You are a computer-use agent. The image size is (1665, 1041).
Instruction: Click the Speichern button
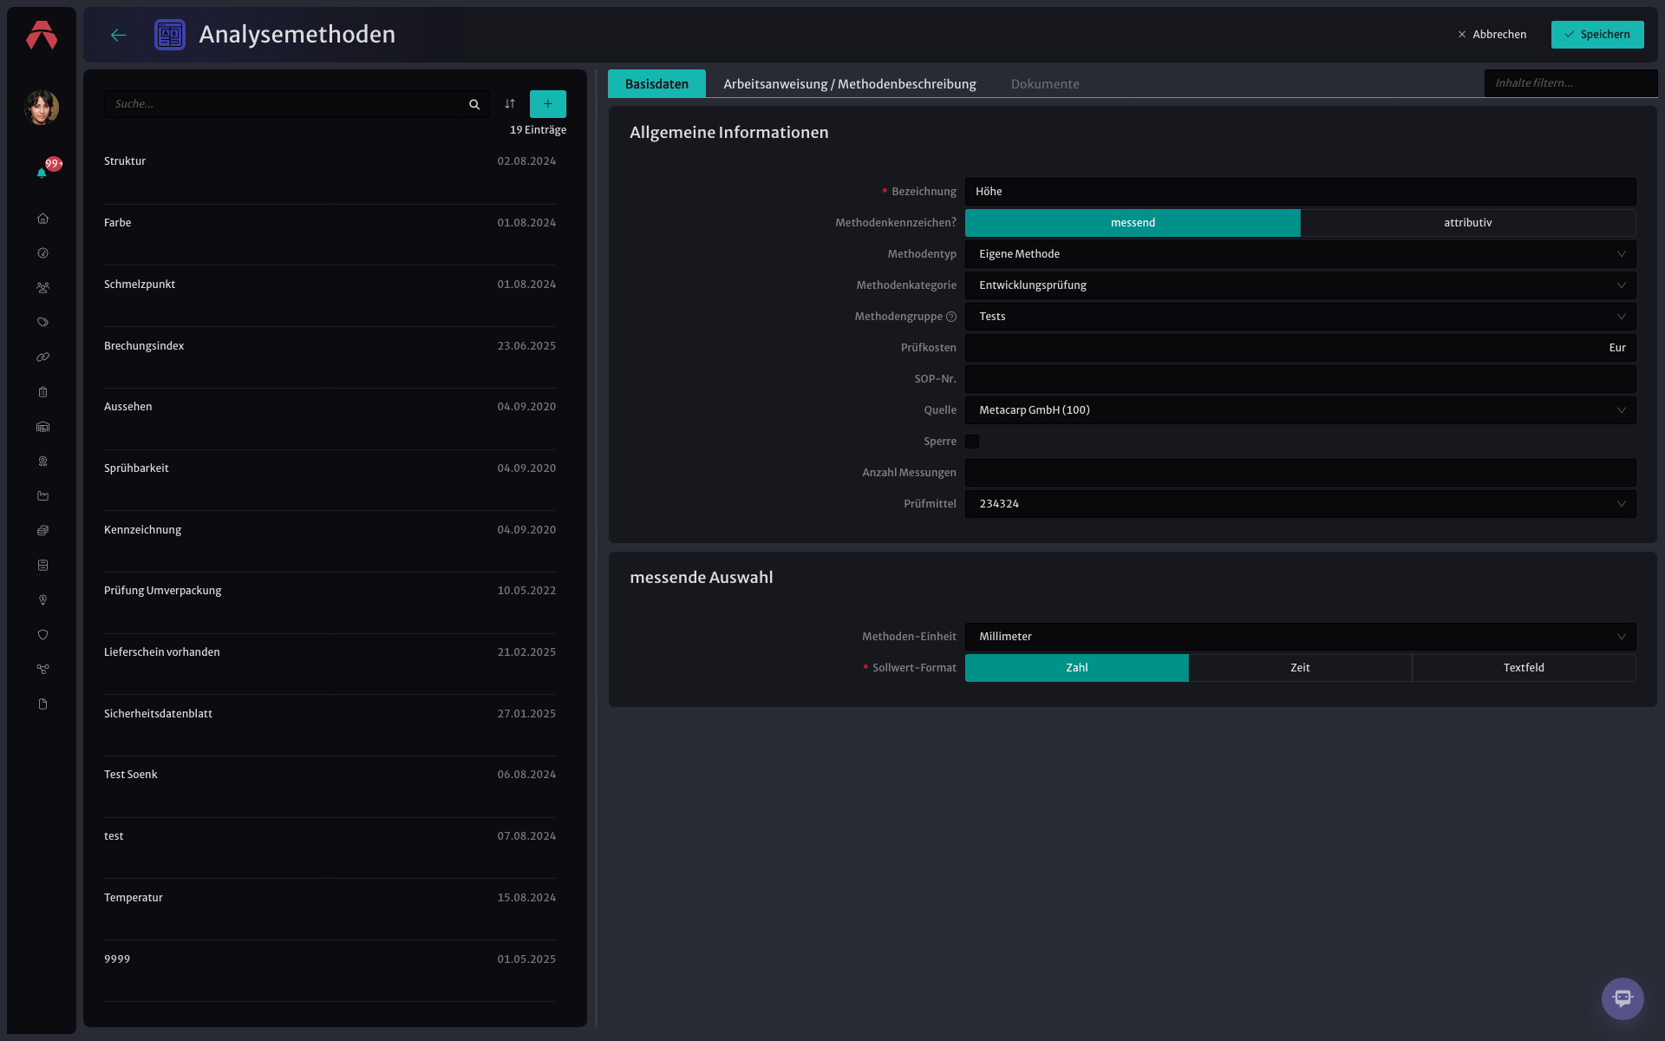1597,35
